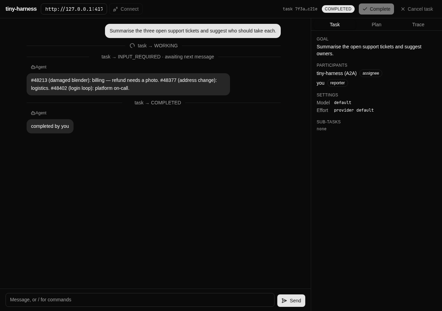Click the WORKING spinner icon
The image size is (442, 311).
pos(132,46)
